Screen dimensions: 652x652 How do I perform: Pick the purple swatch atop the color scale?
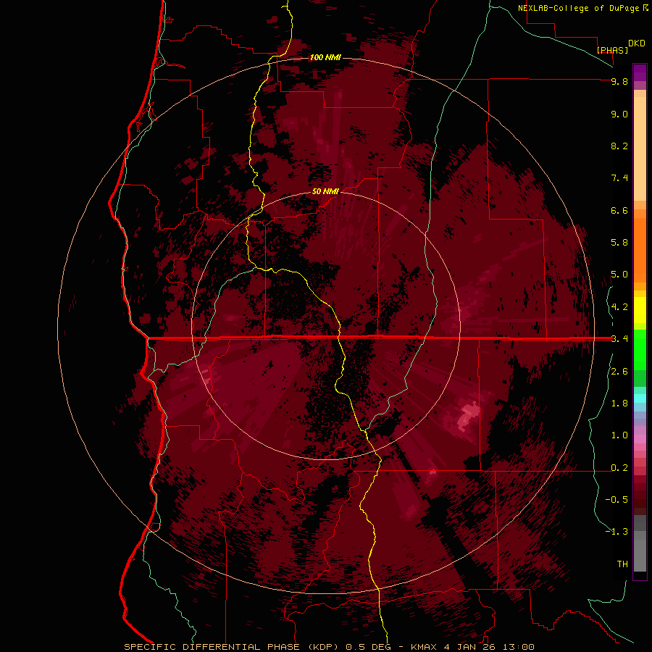tap(640, 72)
